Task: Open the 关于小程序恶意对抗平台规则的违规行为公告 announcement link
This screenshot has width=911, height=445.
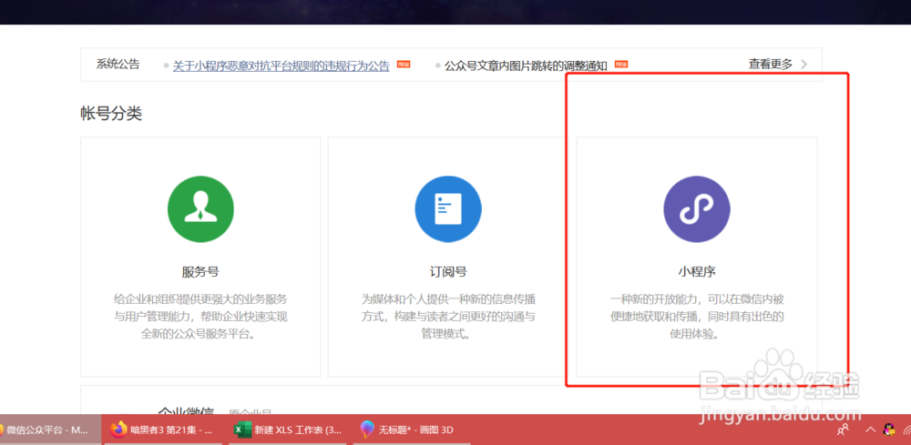Action: click(281, 66)
